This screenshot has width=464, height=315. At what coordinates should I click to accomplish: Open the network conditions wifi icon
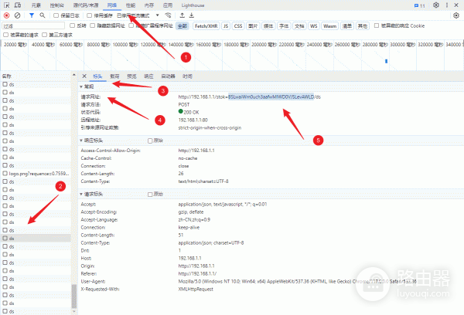click(168, 15)
